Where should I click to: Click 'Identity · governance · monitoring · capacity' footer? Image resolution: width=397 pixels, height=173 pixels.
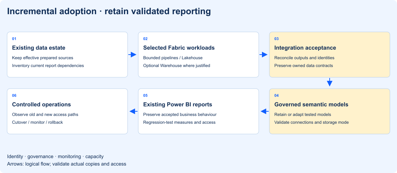click(55, 157)
